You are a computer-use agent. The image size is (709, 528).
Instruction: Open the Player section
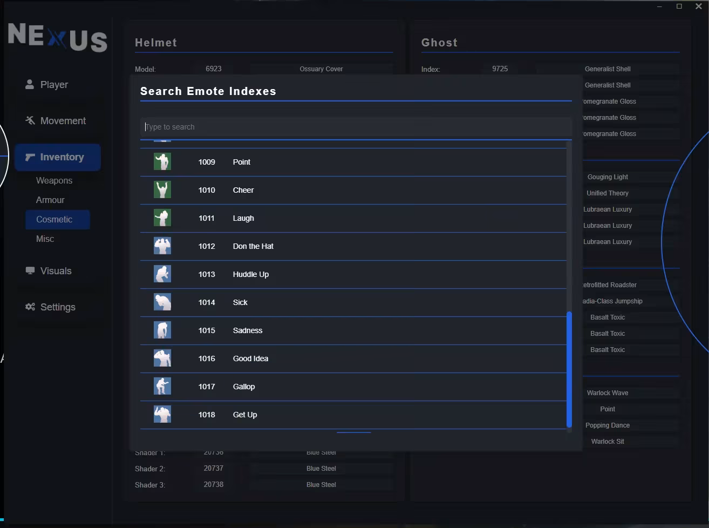pyautogui.click(x=58, y=85)
